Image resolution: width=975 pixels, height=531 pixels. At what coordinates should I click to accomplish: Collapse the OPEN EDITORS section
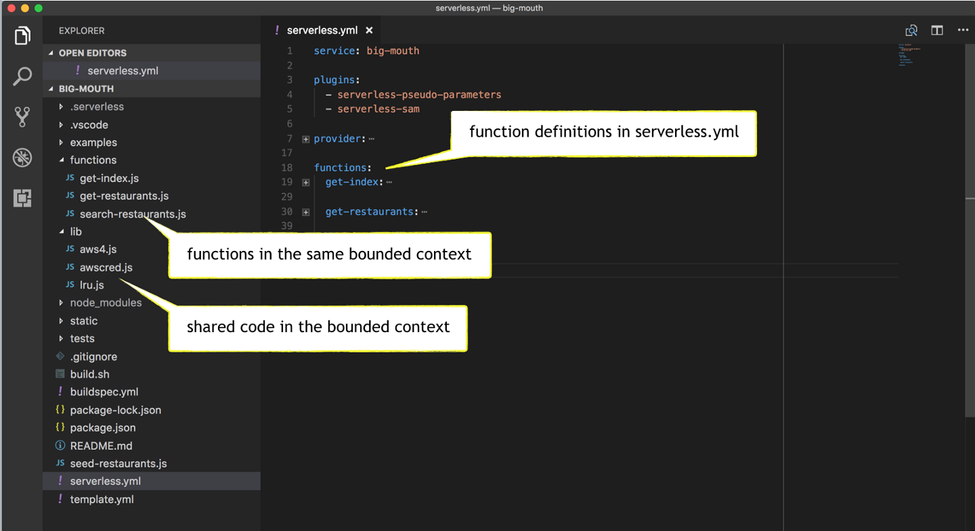point(51,53)
